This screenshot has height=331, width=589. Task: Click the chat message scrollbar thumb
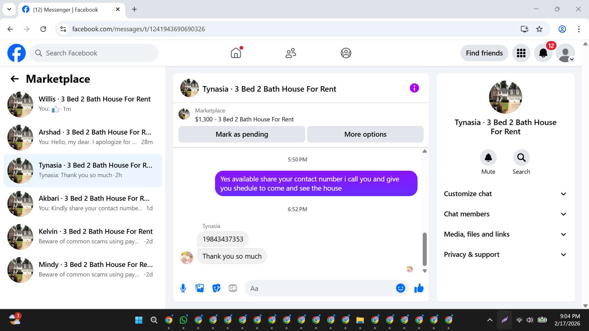(425, 249)
